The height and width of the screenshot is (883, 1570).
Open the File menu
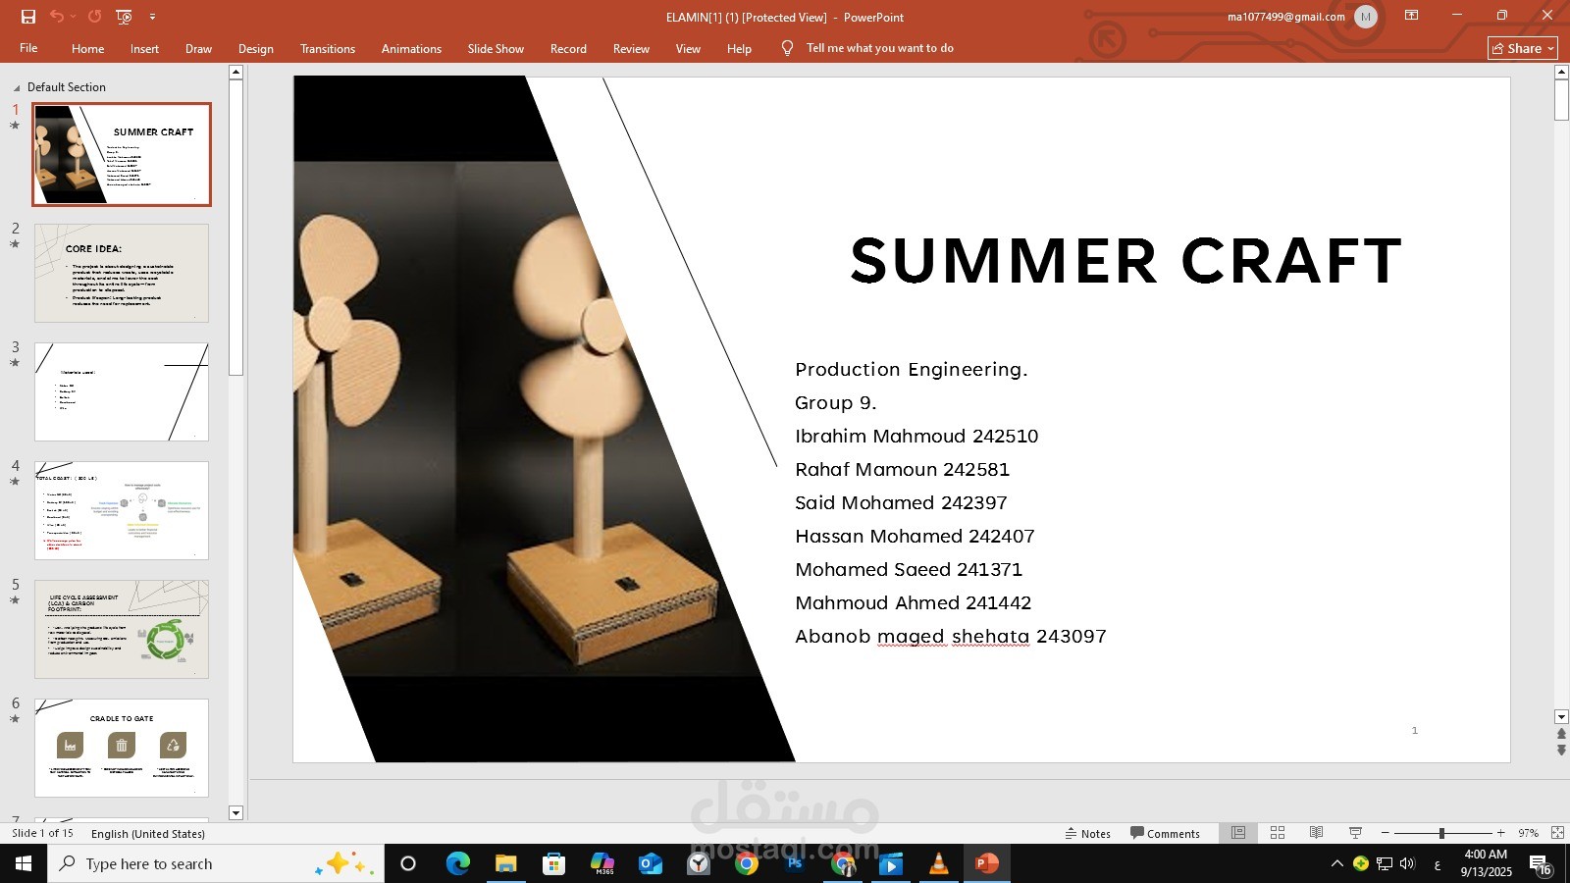[28, 48]
